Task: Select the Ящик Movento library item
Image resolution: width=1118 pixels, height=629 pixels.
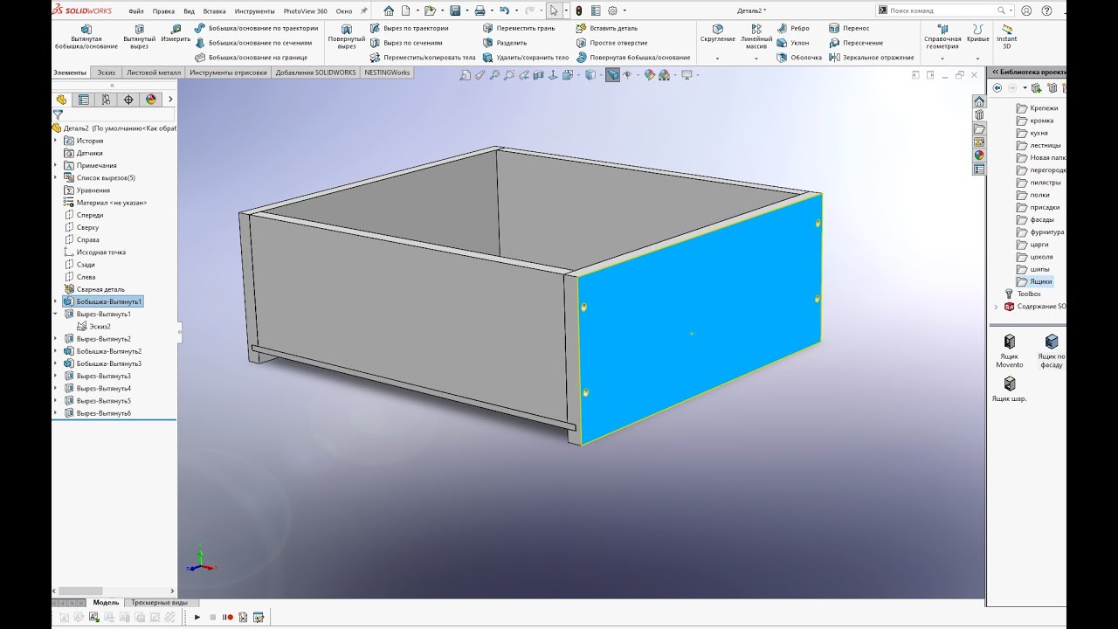Action: tap(1010, 350)
